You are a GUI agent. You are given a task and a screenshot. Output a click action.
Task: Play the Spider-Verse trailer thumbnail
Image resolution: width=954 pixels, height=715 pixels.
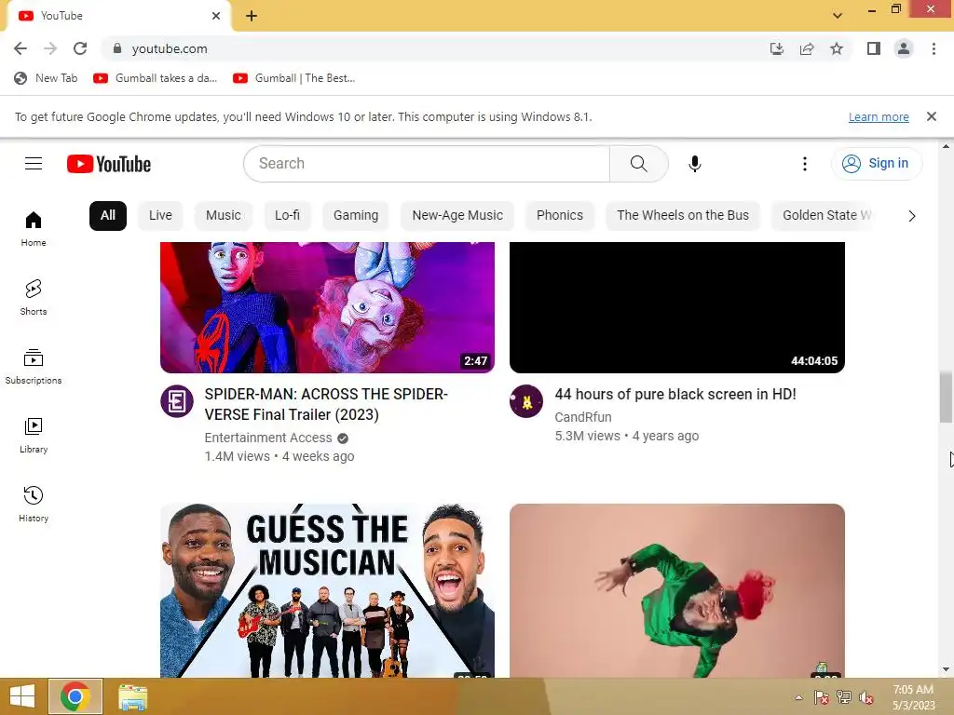327,307
